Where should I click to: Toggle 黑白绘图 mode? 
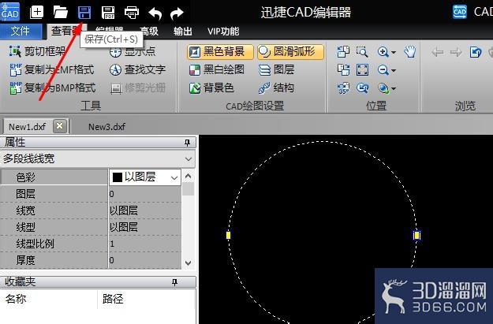point(217,69)
